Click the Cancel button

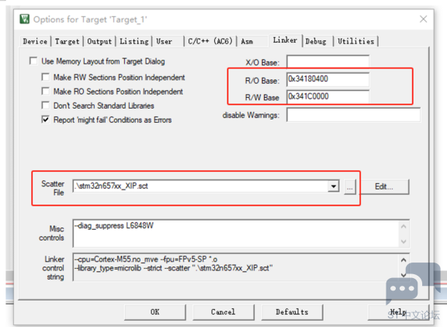pos(223,312)
